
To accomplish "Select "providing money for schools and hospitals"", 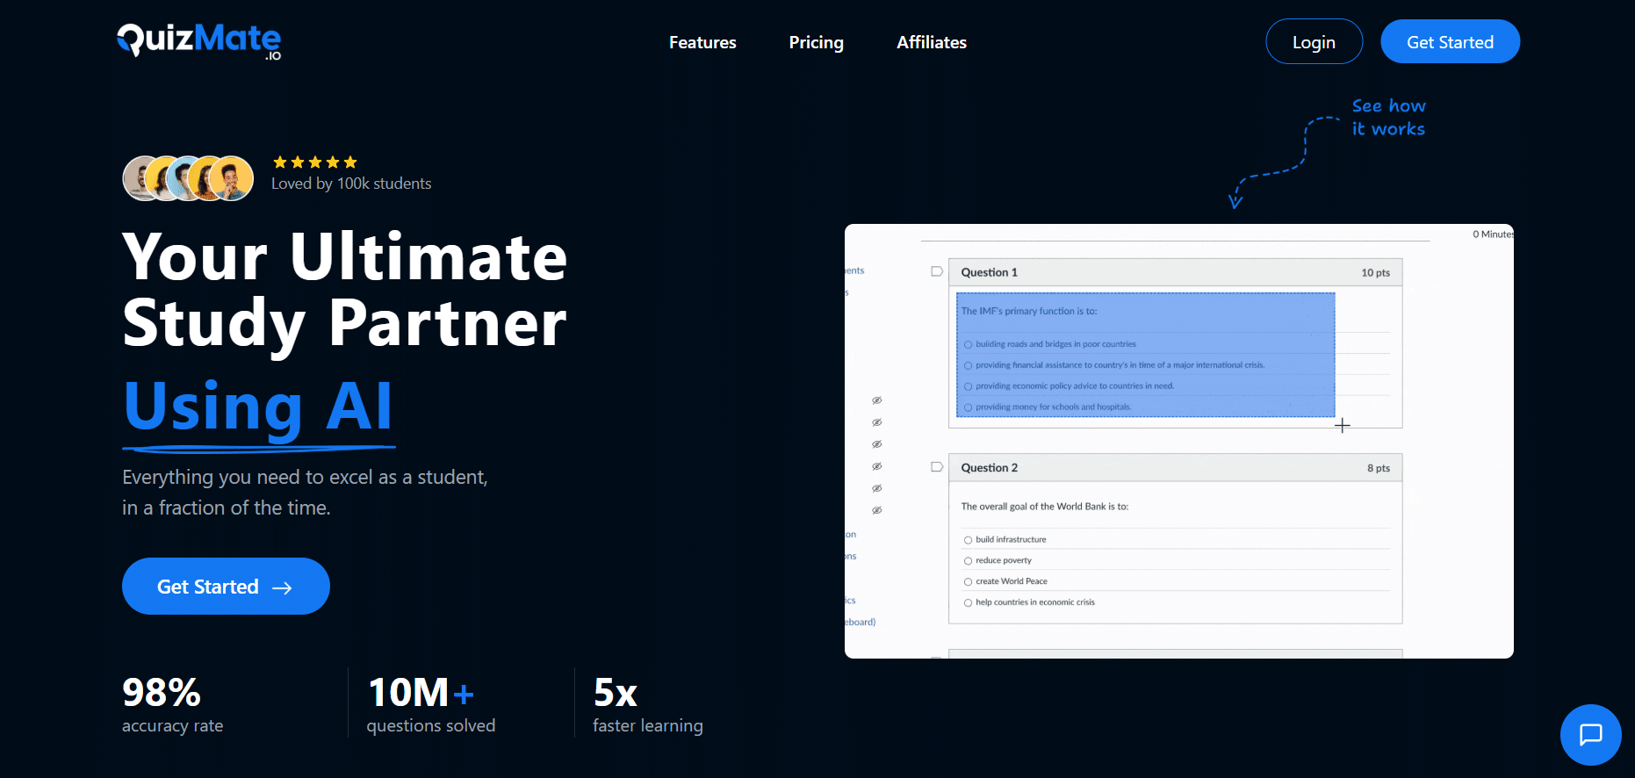I will click(968, 407).
